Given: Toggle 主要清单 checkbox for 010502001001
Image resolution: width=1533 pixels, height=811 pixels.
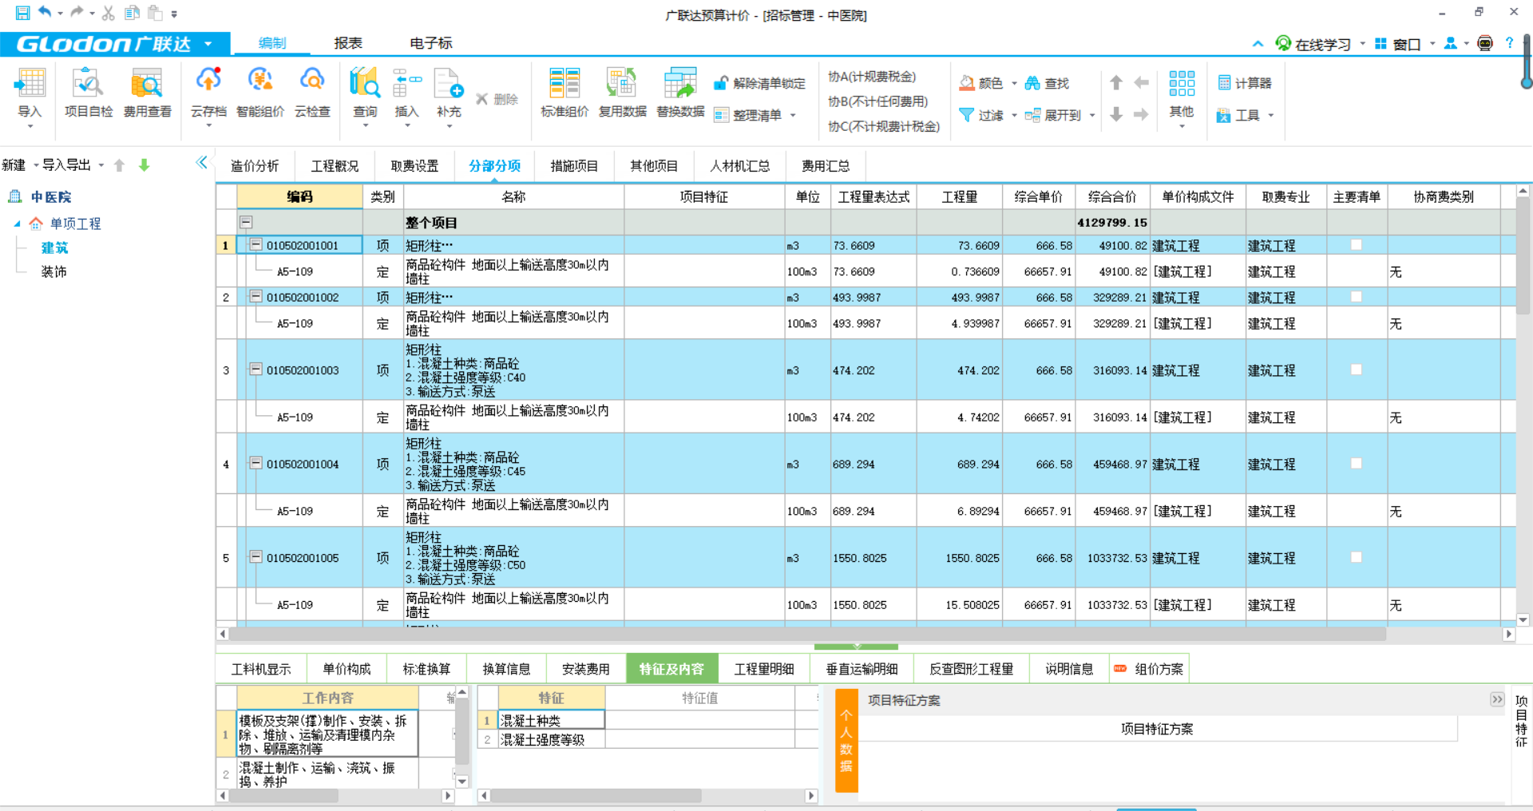Looking at the screenshot, I should pos(1356,245).
